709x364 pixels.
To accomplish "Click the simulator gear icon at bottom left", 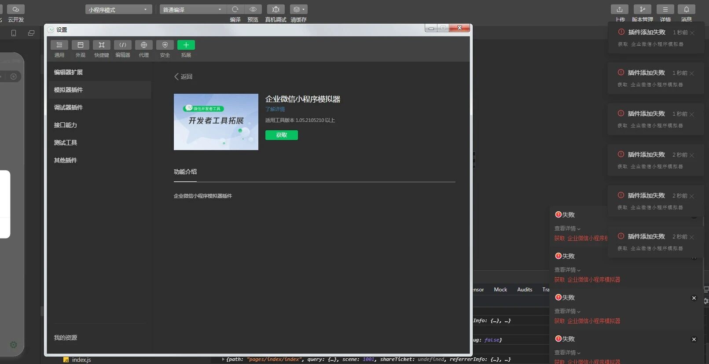I will point(14,345).
